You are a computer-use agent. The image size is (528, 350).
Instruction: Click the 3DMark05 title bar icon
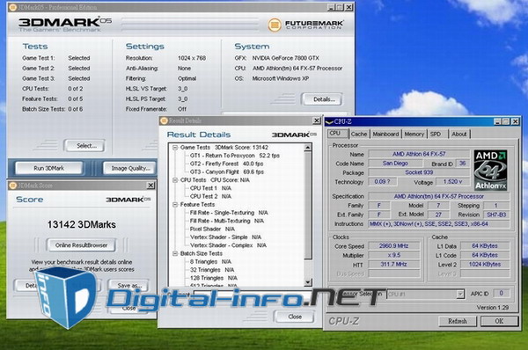point(12,7)
